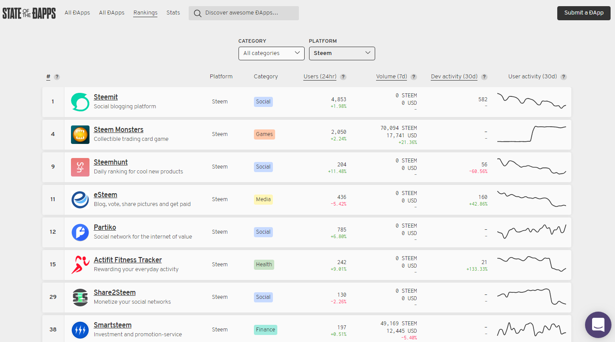This screenshot has width=615, height=342.
Task: Show help for User activity (30d) column
Action: (564, 77)
